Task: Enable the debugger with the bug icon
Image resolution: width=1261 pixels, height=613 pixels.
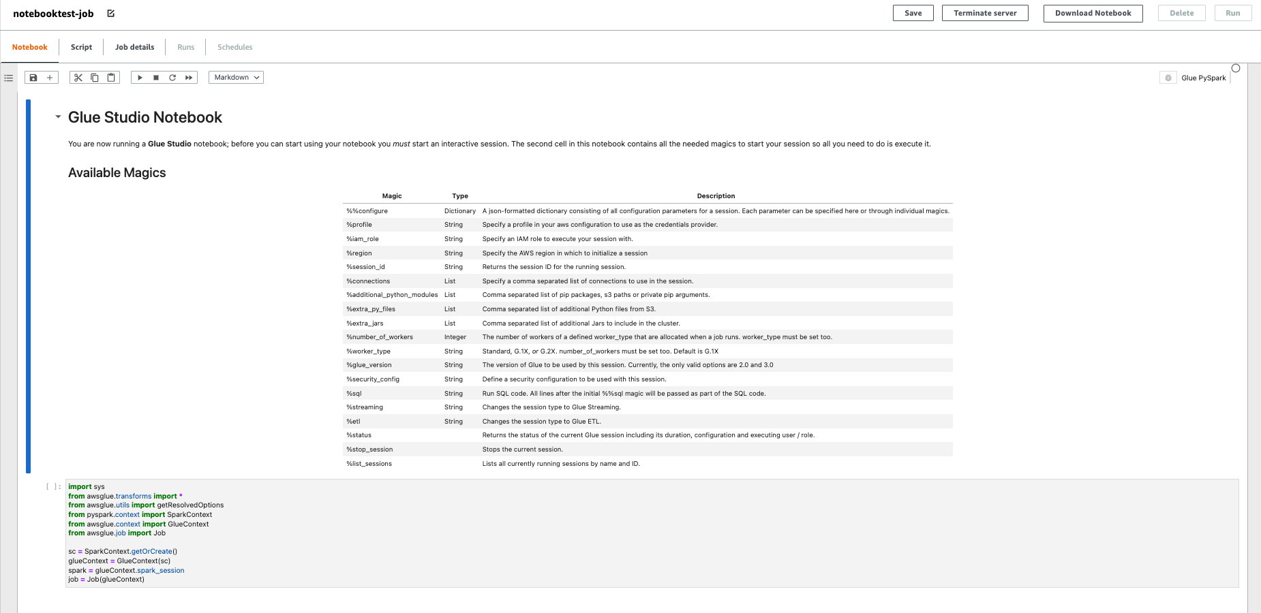Action: 1168,77
